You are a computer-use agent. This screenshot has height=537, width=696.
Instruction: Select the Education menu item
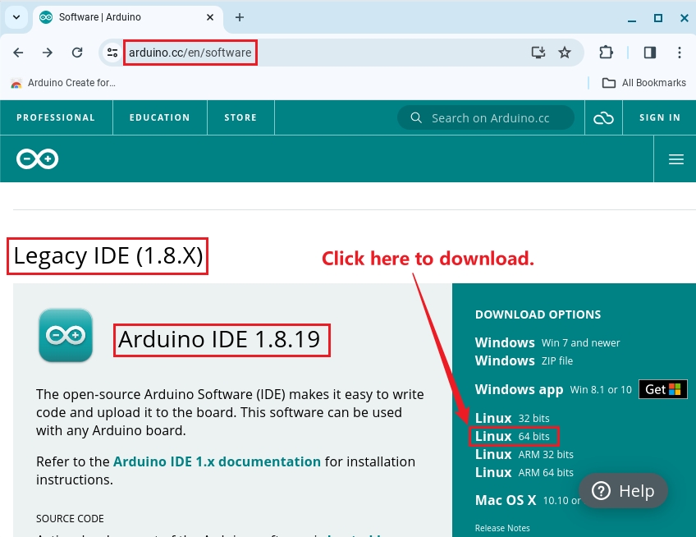159,117
